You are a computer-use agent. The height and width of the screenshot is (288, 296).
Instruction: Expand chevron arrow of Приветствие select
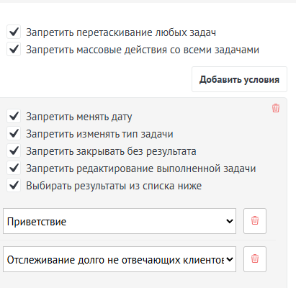[x=230, y=221]
